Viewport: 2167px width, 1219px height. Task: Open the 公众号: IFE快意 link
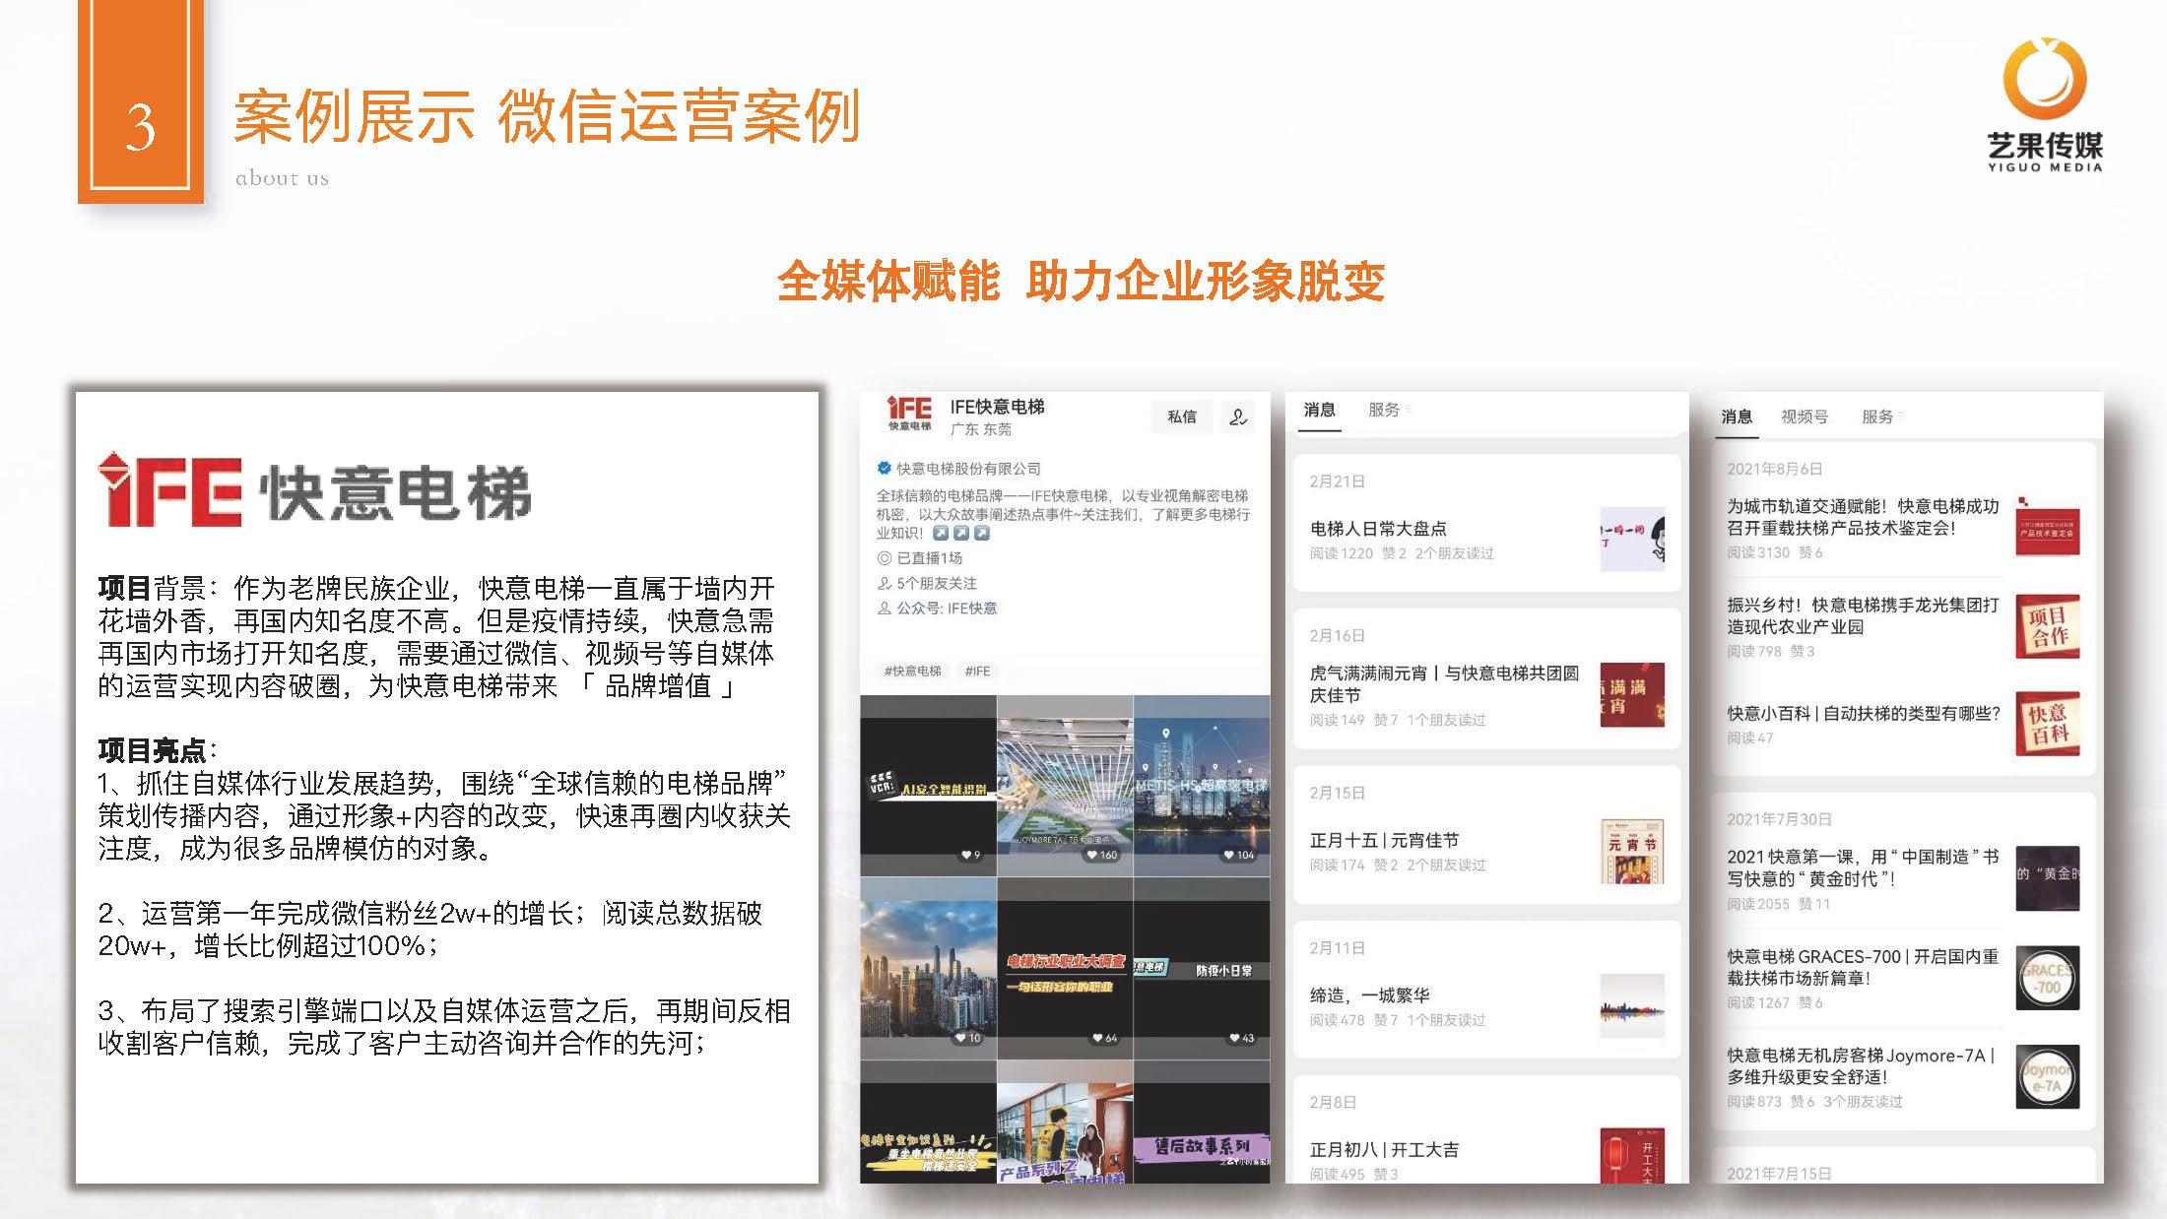click(946, 608)
